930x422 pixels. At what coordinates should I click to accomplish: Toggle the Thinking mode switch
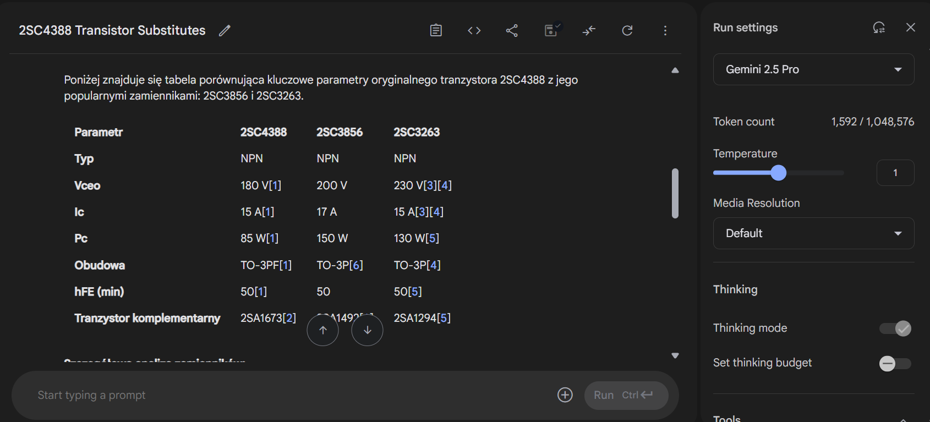coord(895,328)
